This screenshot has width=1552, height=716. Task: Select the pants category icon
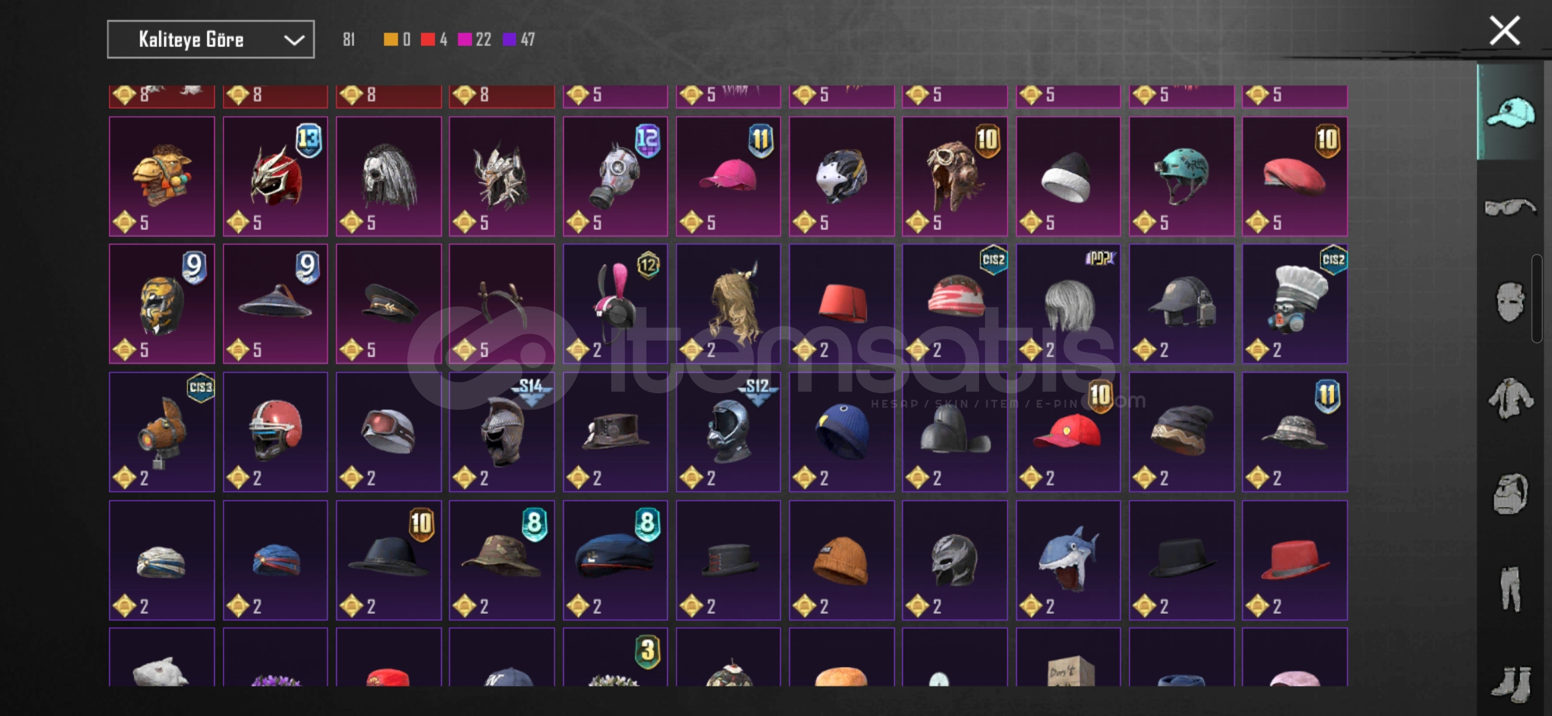[x=1511, y=589]
